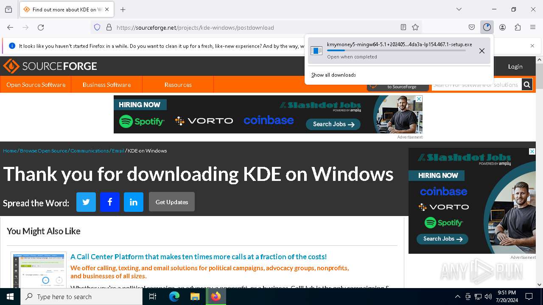Click the SourceForge logo

(x=50, y=67)
